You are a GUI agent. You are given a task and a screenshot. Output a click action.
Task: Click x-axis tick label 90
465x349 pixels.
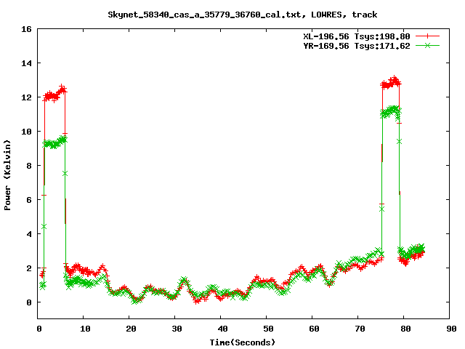point(451,329)
